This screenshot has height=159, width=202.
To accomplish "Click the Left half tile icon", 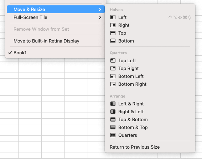I will (x=113, y=17).
